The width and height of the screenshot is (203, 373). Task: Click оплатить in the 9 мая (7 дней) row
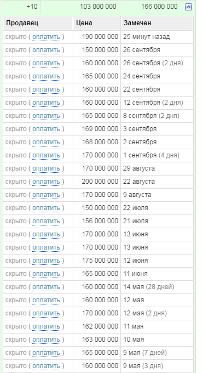[x=47, y=353]
